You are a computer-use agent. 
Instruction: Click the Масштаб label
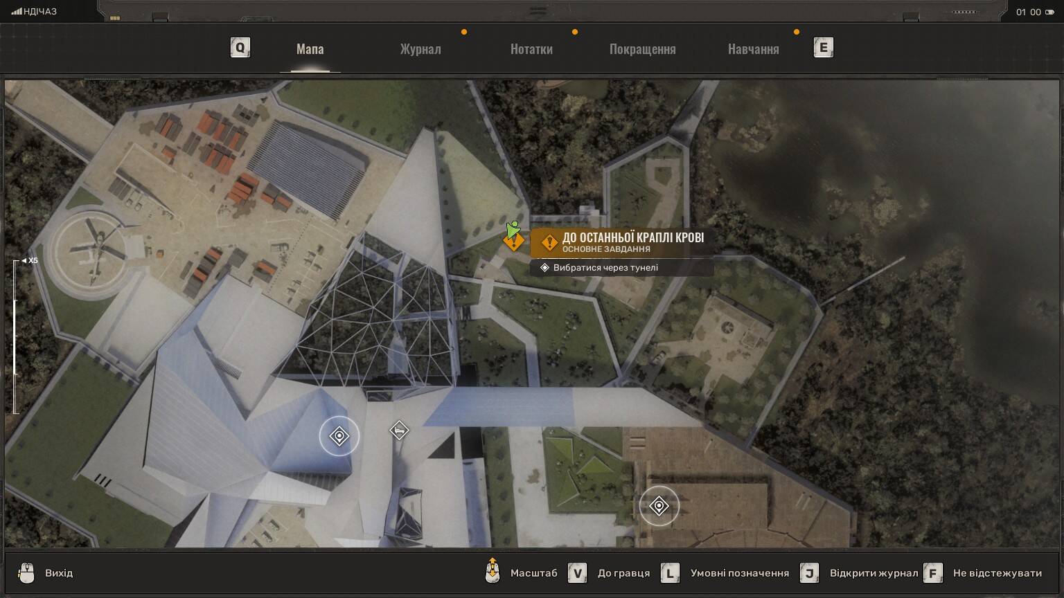[533, 573]
